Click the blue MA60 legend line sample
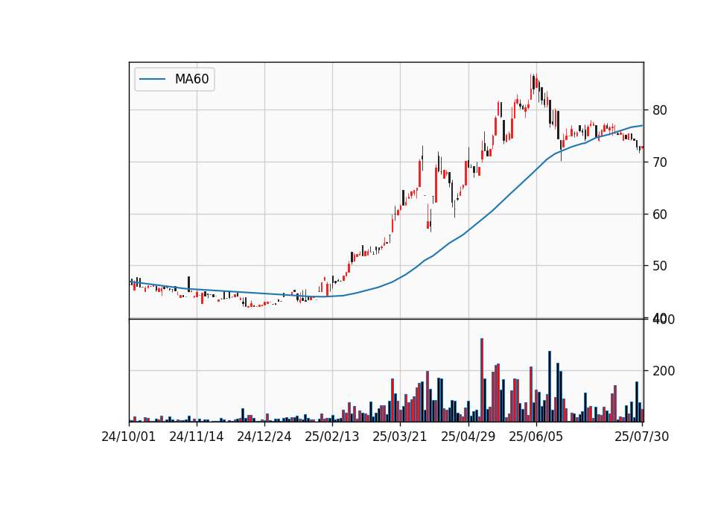 152,80
